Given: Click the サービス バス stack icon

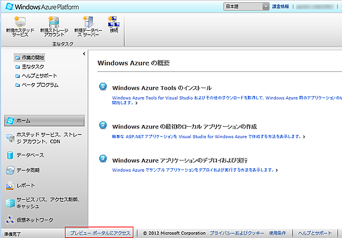Looking at the screenshot, I should point(10,203).
